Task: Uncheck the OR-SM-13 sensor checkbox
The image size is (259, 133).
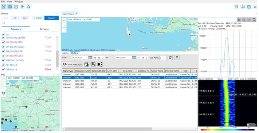Action: 3,65
